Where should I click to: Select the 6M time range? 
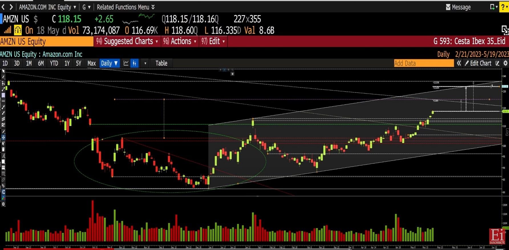(41, 63)
